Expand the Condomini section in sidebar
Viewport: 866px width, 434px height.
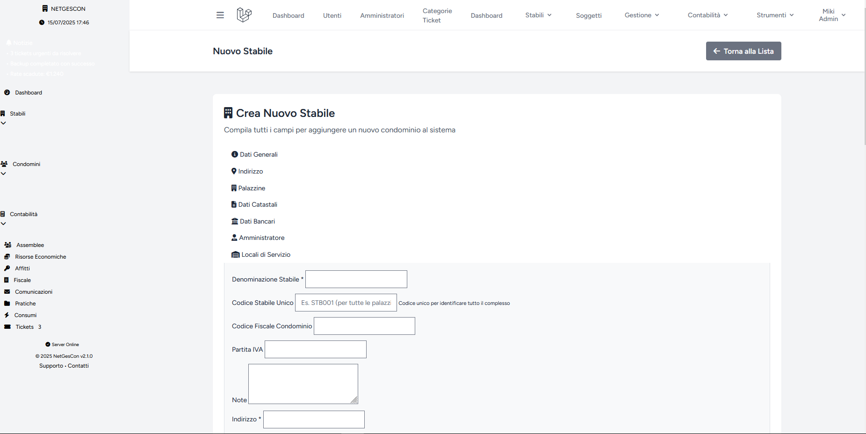[x=21, y=164]
